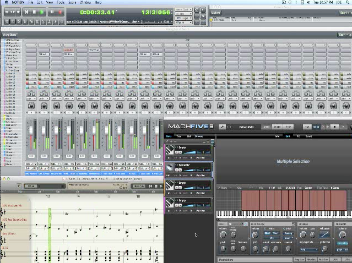Click previous multi arrow beside Default Multi
352x263 pixels.
[x=228, y=127]
